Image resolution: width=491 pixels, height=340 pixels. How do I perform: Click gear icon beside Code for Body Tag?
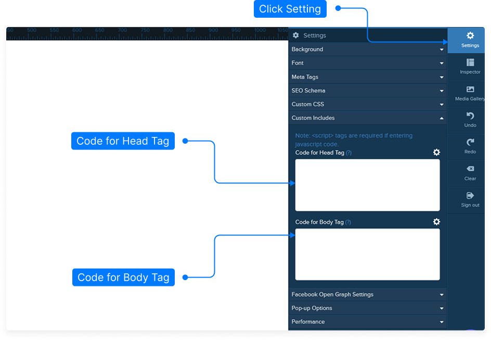click(436, 221)
